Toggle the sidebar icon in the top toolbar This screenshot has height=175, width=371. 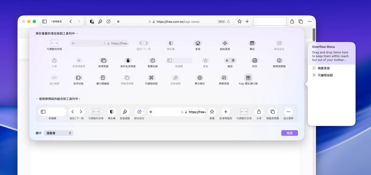44,21
